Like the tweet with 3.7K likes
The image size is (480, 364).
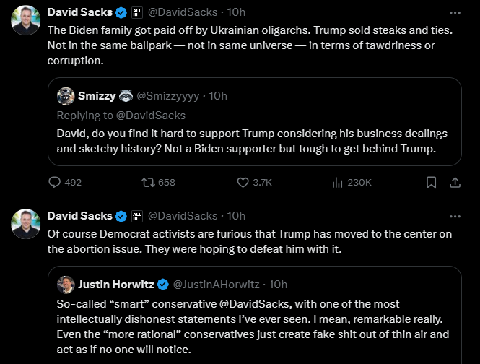coord(243,183)
